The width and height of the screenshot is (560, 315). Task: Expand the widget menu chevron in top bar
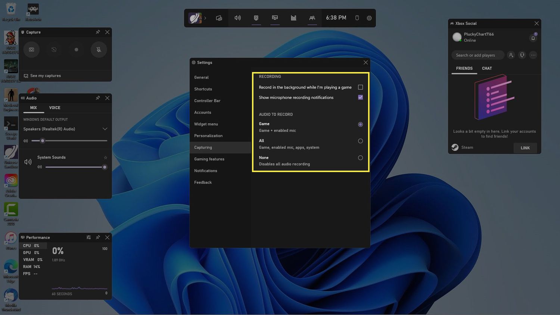[x=205, y=18]
